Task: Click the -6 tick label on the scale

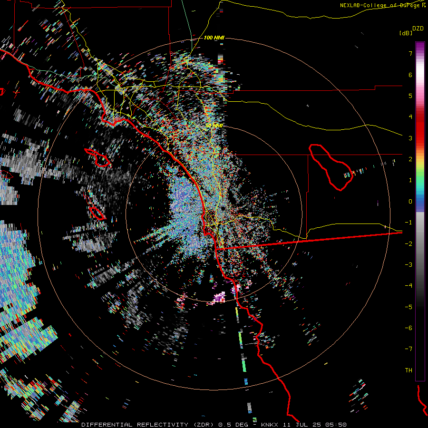Action: (409, 328)
